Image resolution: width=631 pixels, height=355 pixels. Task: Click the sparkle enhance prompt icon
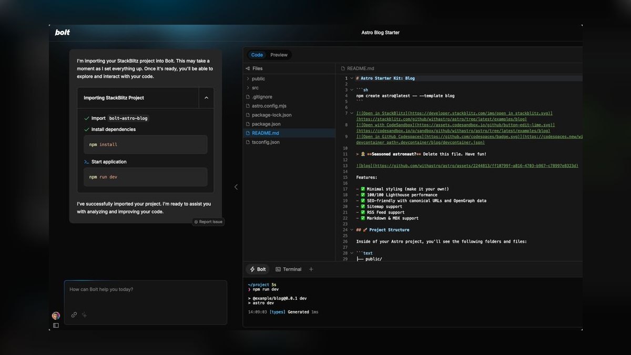85,315
